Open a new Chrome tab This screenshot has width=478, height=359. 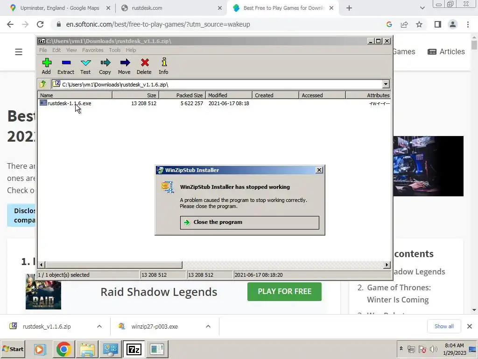pyautogui.click(x=349, y=8)
